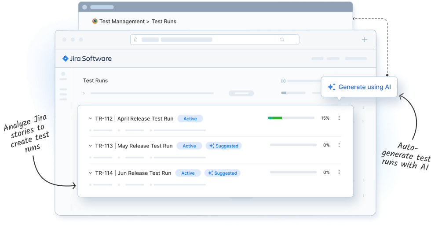Click the 15% progress value
Image resolution: width=431 pixels, height=228 pixels.
point(325,118)
